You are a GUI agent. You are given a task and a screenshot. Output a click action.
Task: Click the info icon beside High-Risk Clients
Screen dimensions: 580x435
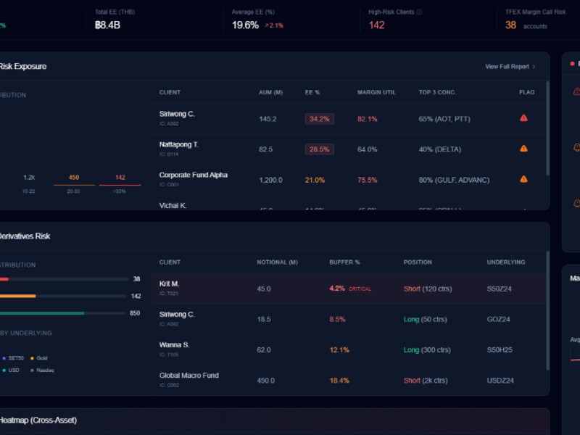(419, 12)
